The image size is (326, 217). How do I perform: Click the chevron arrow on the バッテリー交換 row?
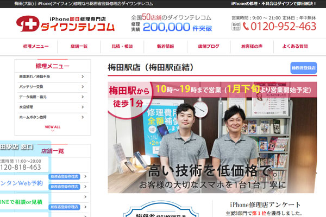pos(83,87)
